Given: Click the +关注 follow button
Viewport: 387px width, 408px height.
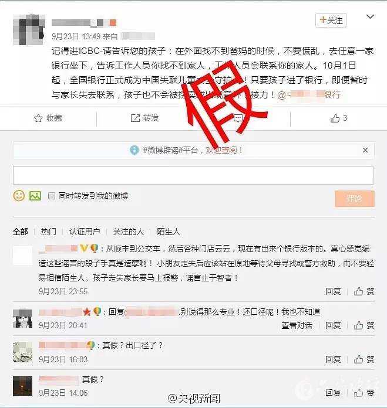Looking at the screenshot, I should pos(331,21).
